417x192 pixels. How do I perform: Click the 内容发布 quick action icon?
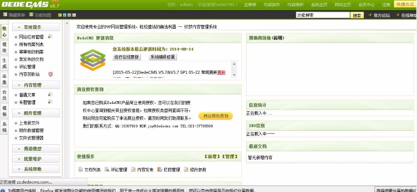[x=133, y=169]
